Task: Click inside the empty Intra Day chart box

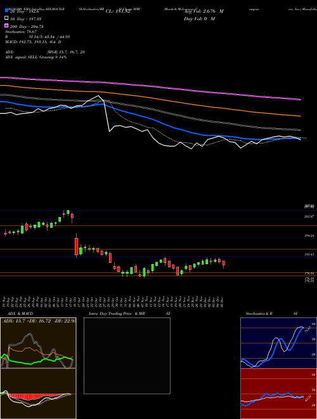Action: click(127, 356)
